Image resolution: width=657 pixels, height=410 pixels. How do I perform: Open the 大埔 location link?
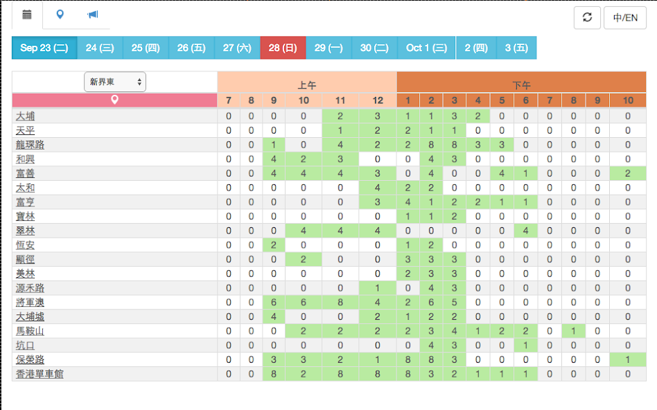click(25, 116)
